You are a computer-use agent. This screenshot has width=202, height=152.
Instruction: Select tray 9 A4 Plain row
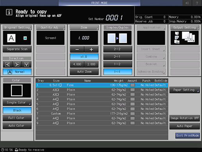click(x=102, y=123)
